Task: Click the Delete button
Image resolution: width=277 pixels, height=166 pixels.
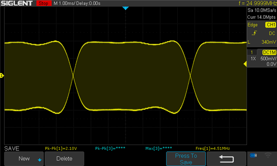Action: click(x=64, y=158)
